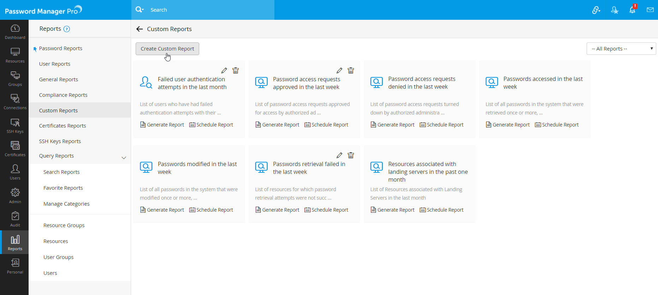Screen dimensions: 658x295
Task: Click the Create Custom Report button
Action: pos(167,49)
